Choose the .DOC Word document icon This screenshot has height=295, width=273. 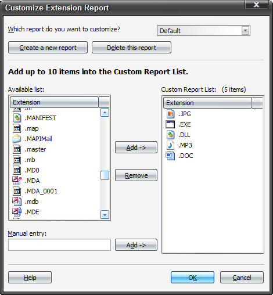pyautogui.click(x=170, y=156)
